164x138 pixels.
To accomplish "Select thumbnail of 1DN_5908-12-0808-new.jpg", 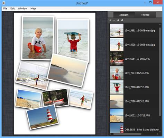I will tap(117, 45).
